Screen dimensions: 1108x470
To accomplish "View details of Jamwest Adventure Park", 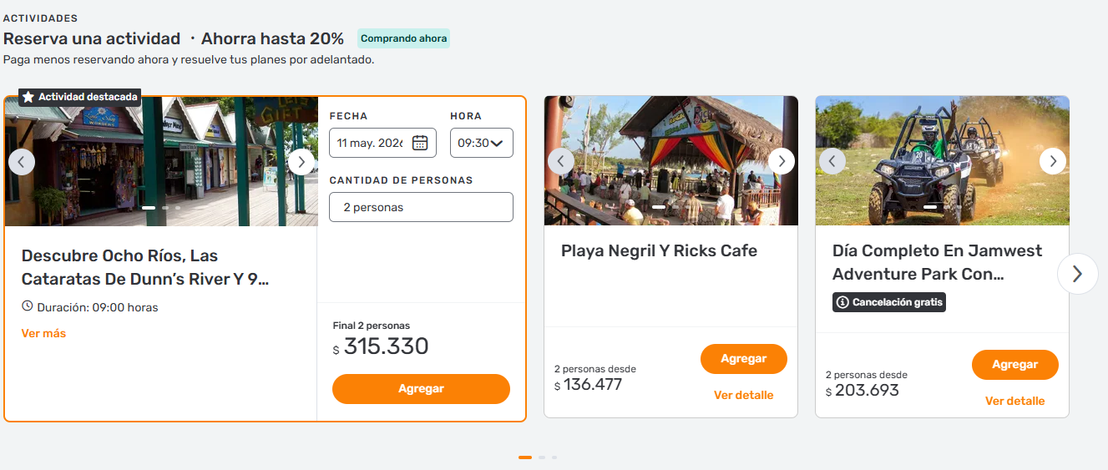I will click(1014, 401).
